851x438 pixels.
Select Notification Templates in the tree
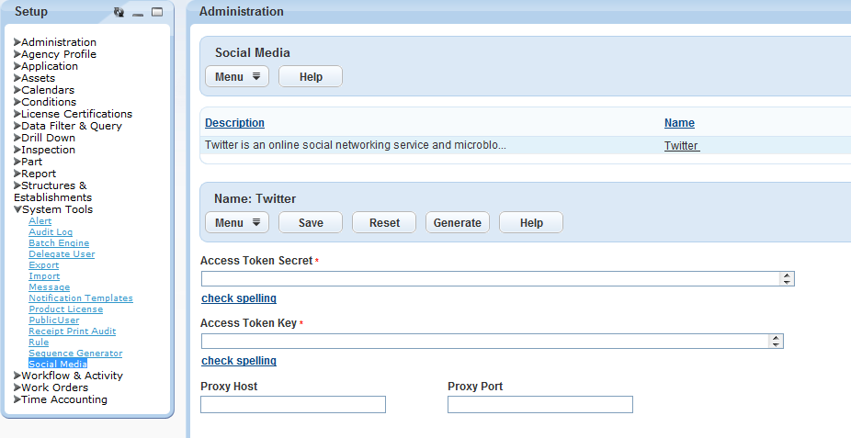tap(81, 298)
